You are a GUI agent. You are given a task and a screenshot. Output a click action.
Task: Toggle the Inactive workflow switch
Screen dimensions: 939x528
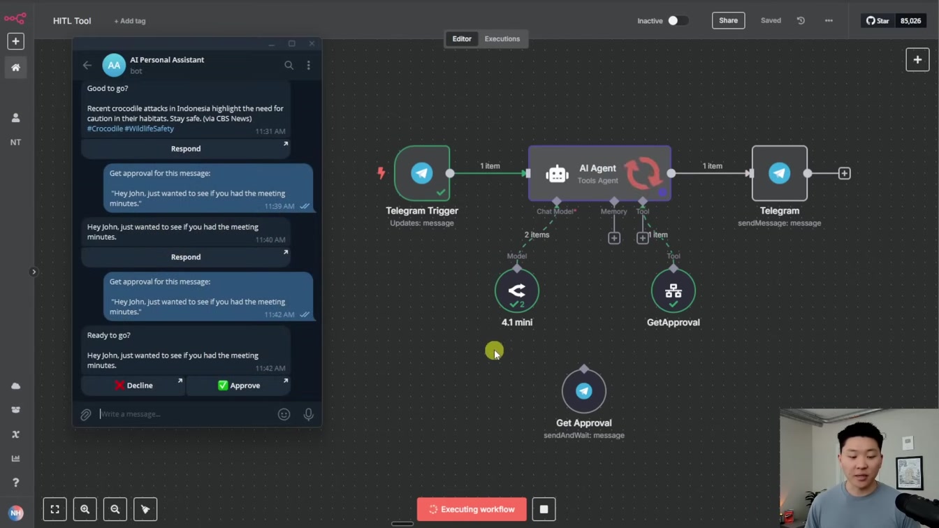click(x=676, y=21)
